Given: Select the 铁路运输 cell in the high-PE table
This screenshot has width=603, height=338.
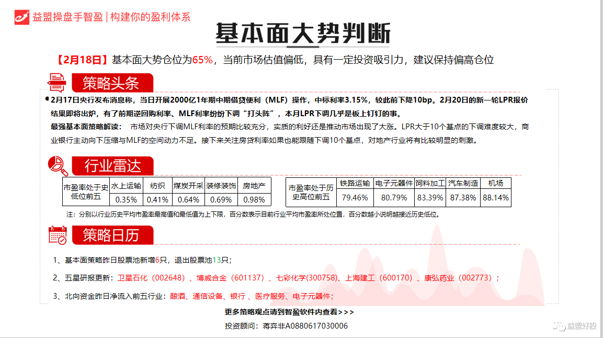Looking at the screenshot, I should [356, 183].
